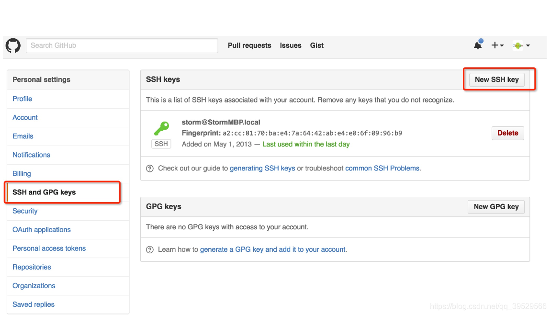Go to Billing settings

22,174
